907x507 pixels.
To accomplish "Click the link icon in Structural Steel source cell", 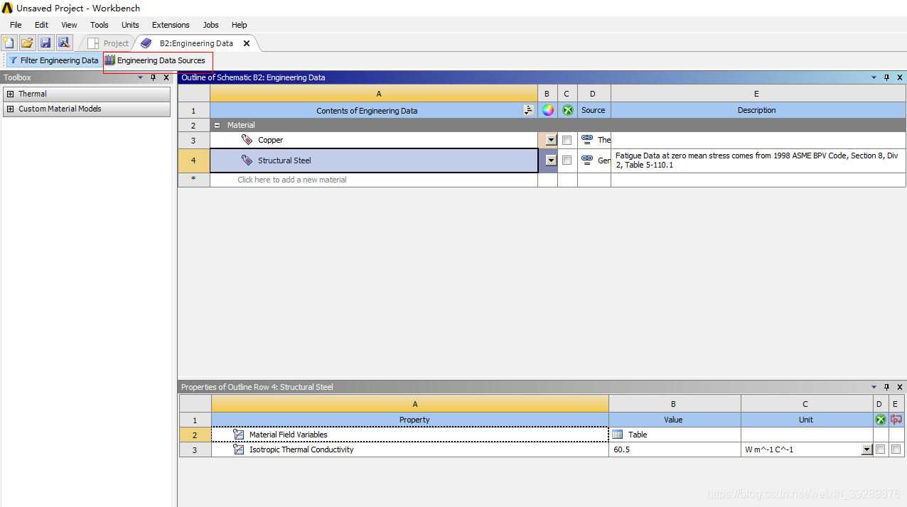I will click(x=587, y=160).
